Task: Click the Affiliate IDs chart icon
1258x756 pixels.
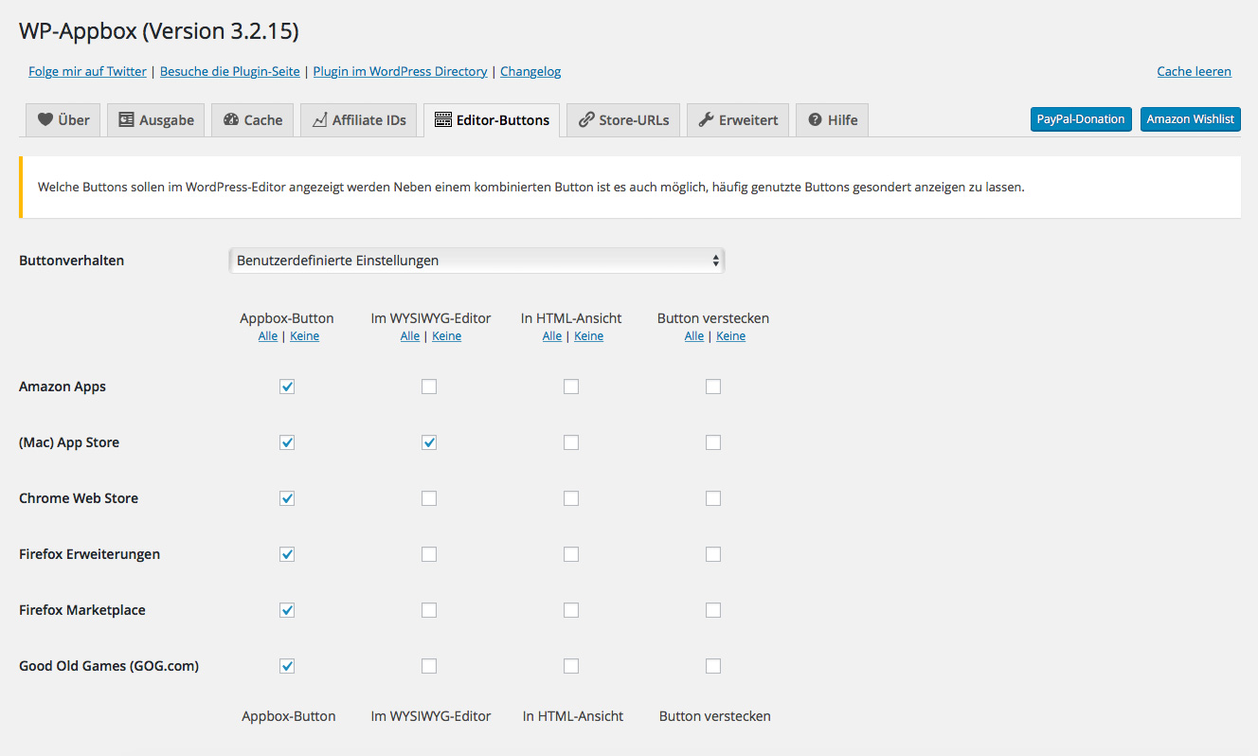Action: (x=320, y=120)
